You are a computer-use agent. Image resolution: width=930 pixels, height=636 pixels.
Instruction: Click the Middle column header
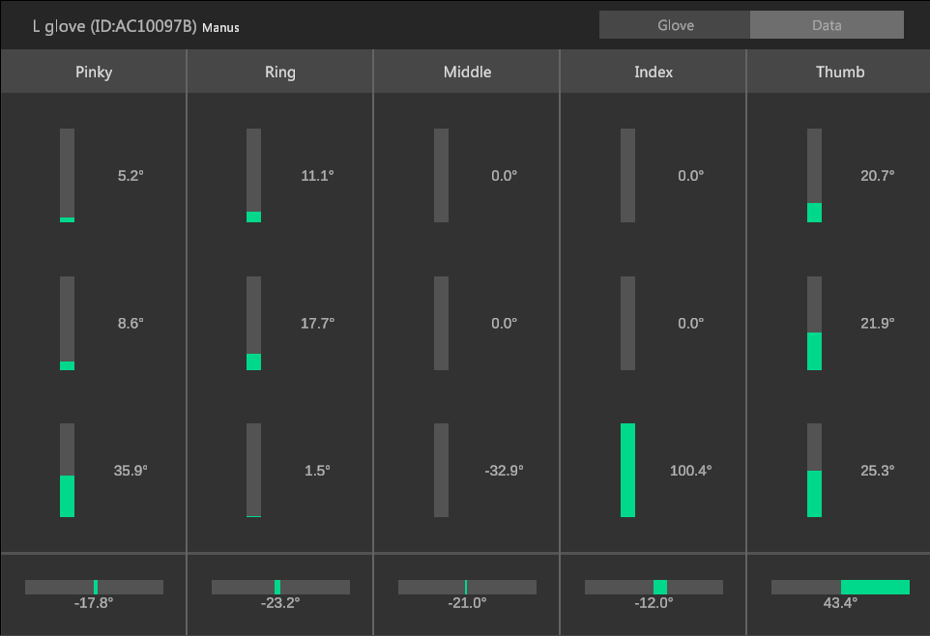[467, 72]
